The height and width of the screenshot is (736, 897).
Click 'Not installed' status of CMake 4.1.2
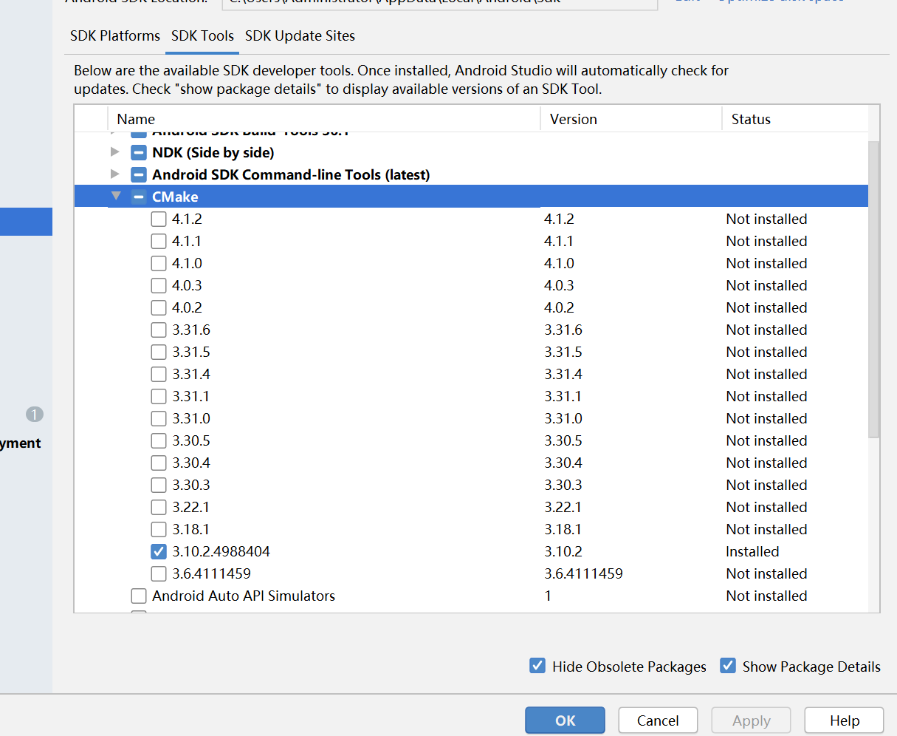(766, 219)
